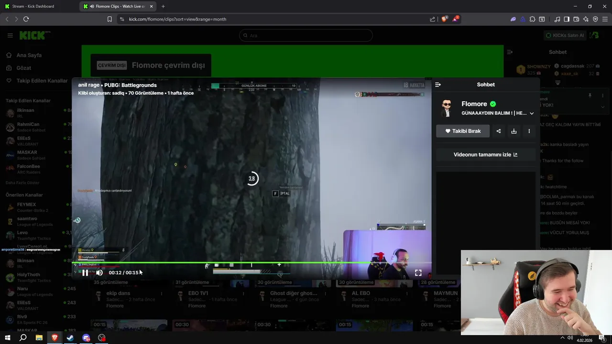The image size is (612, 344).
Task: Select RahmiCan channel in sidebar
Action: point(36,127)
